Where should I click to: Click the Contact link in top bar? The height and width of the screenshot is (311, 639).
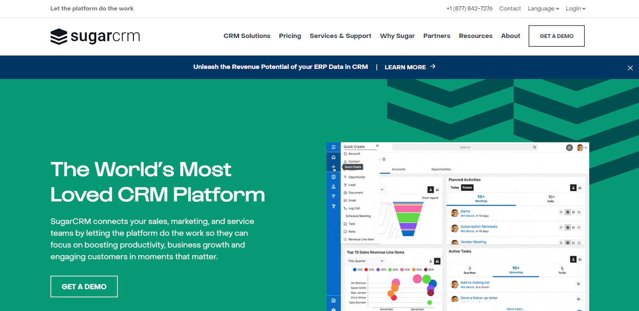click(510, 8)
